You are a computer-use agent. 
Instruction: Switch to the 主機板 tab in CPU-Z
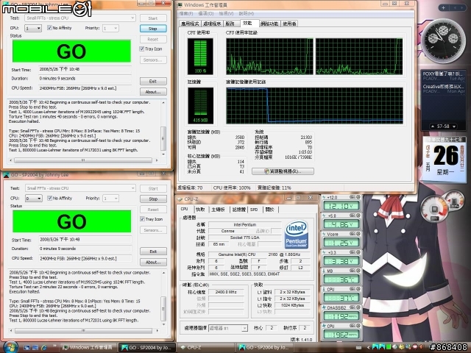(218, 209)
